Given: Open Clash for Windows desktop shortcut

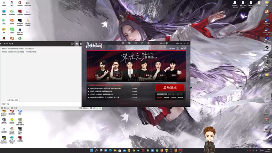Looking at the screenshot, I should click(x=20, y=31).
